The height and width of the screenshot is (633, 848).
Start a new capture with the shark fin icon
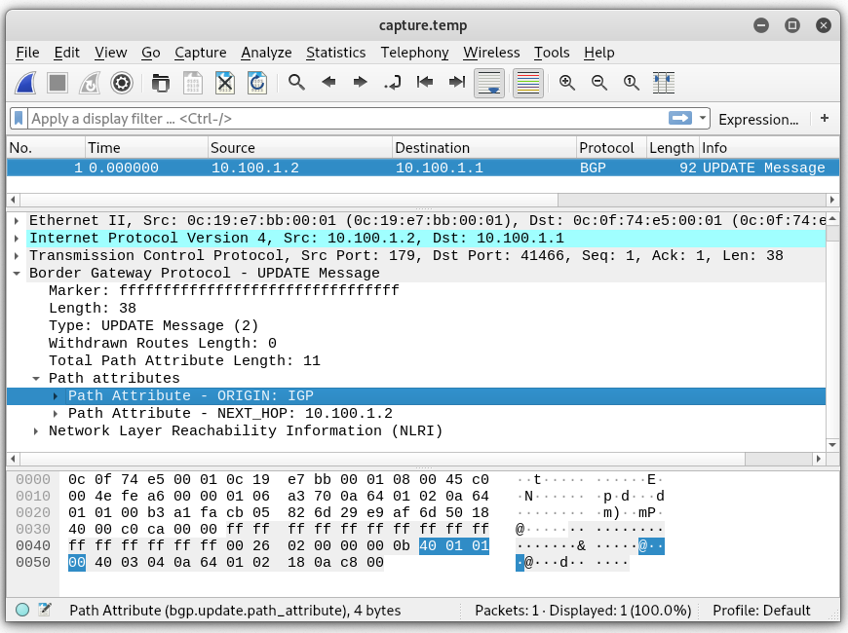pos(25,83)
